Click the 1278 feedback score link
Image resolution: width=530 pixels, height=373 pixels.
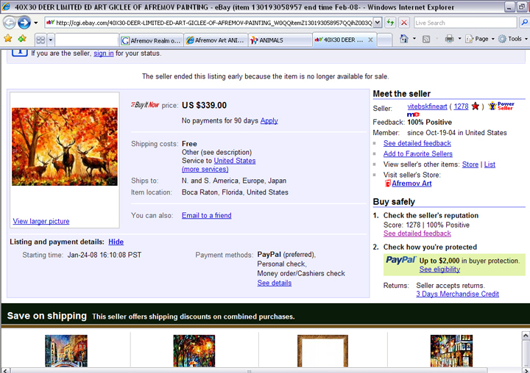pos(461,106)
